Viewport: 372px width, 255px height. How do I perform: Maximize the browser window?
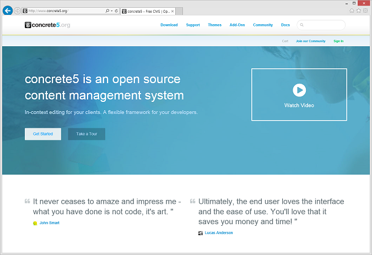click(x=354, y=3)
